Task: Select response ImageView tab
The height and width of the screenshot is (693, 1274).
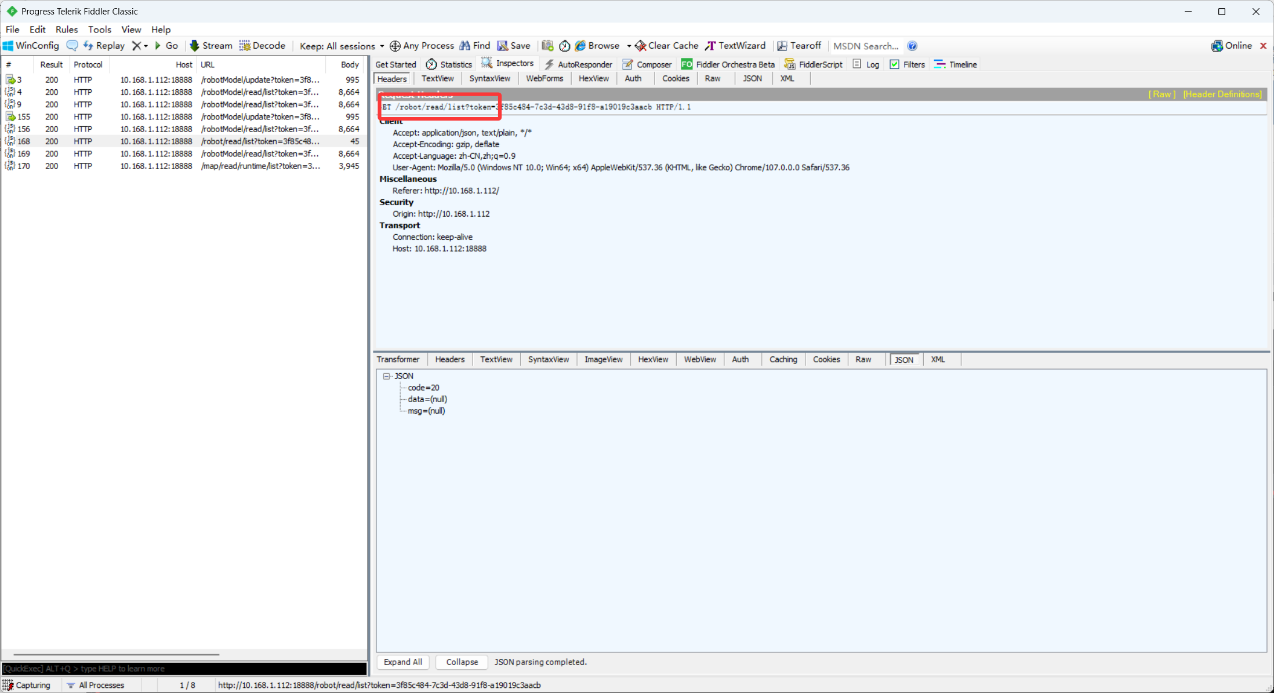Action: [603, 359]
